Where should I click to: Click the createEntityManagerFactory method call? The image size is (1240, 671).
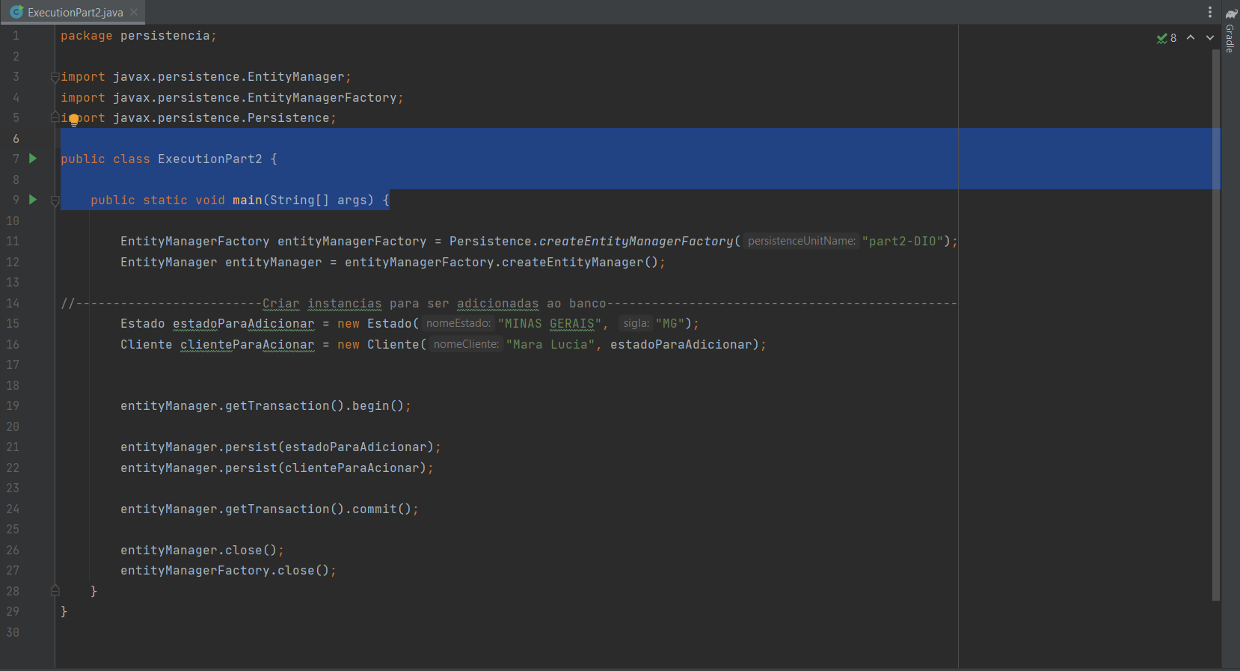[636, 241]
